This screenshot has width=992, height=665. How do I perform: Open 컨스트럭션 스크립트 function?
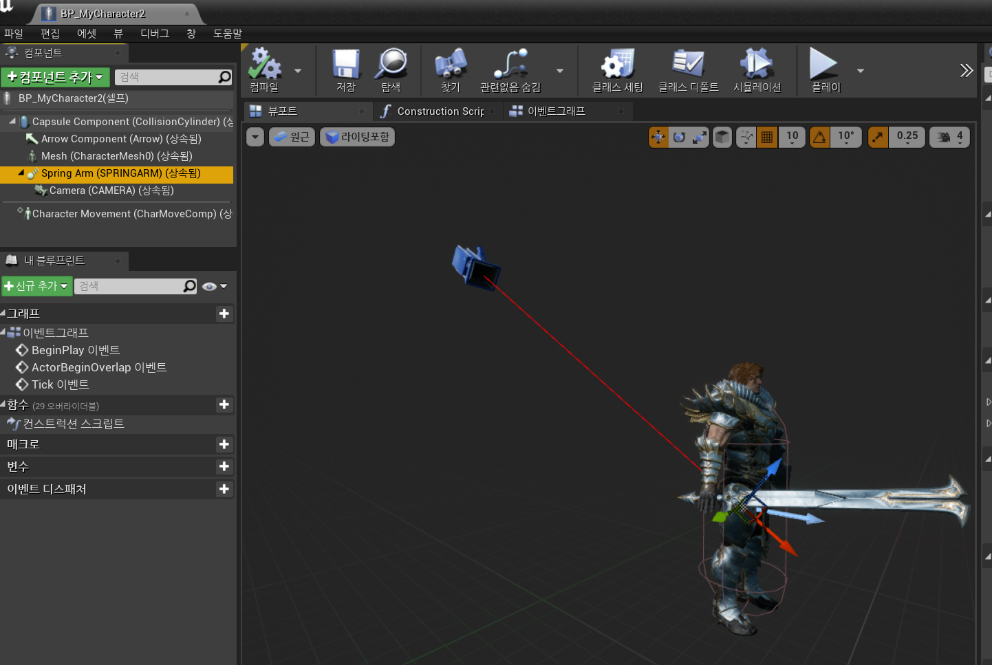coord(65,424)
